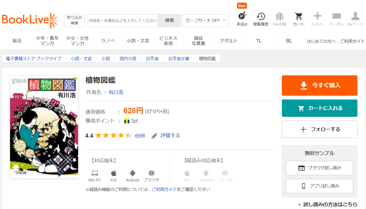This screenshot has width=366, height=209.
Task: Click the 植物図鑑 book cover thumbnail
Action: point(44,127)
